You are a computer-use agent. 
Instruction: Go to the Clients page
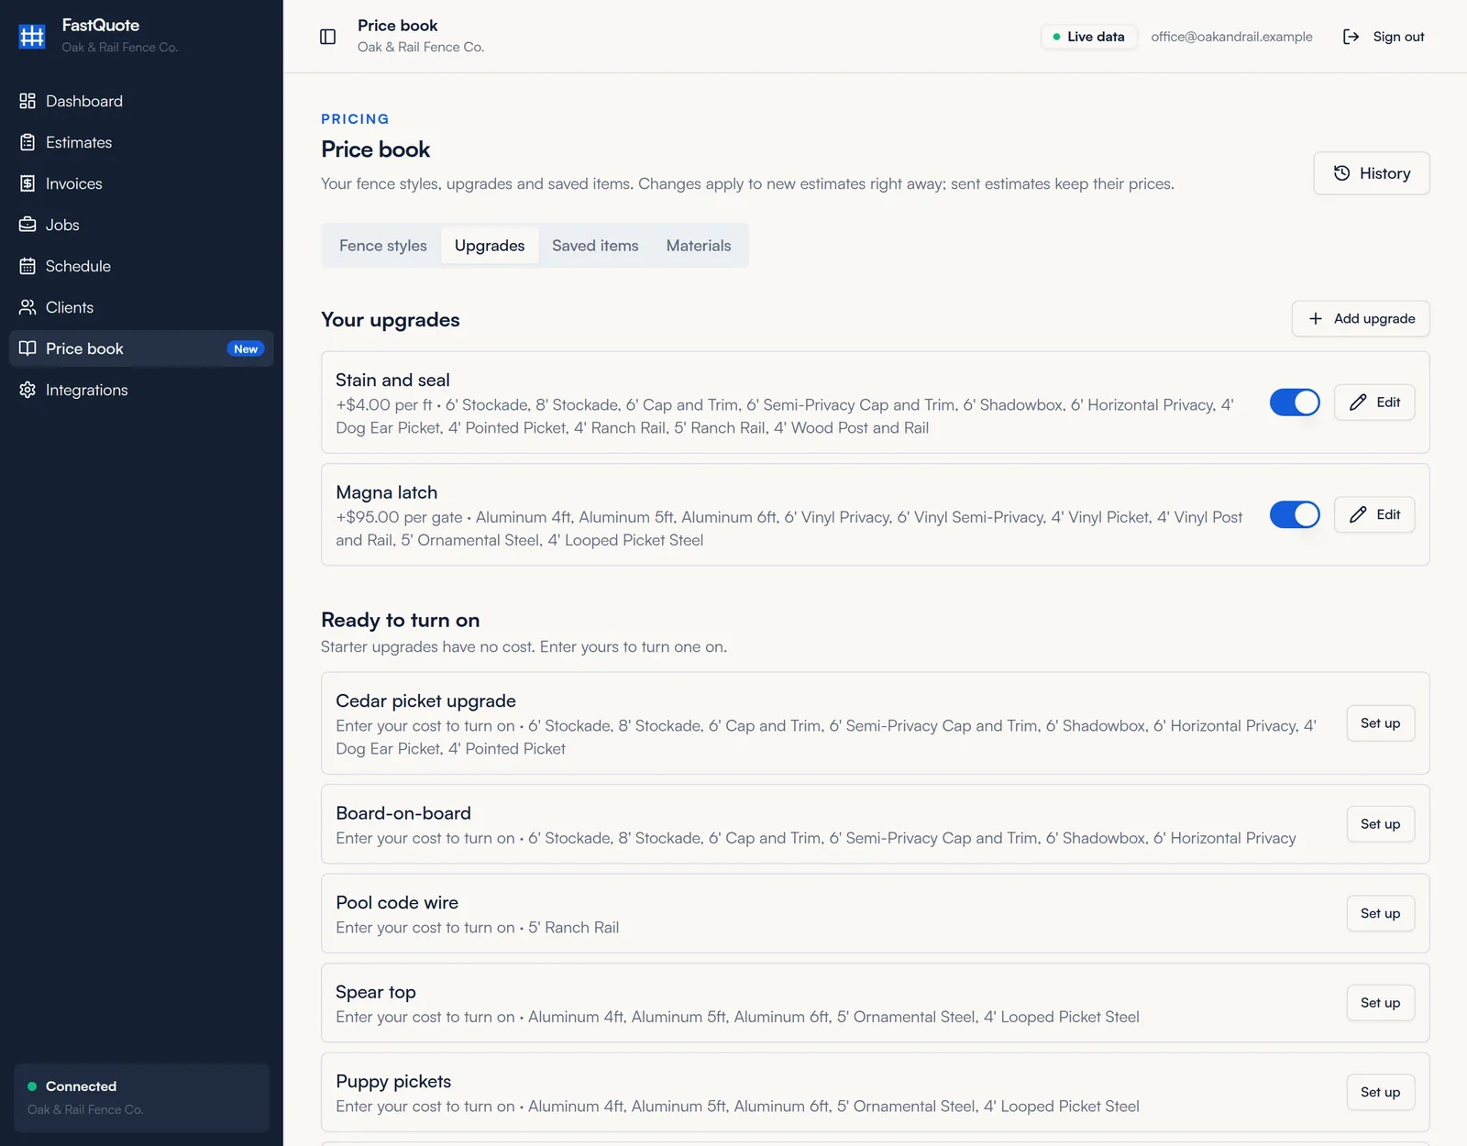click(141, 307)
